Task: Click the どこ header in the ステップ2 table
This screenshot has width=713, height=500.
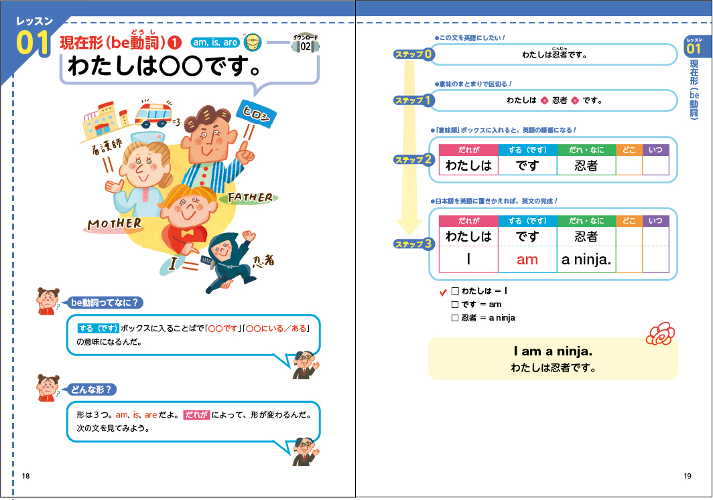Action: [629, 150]
